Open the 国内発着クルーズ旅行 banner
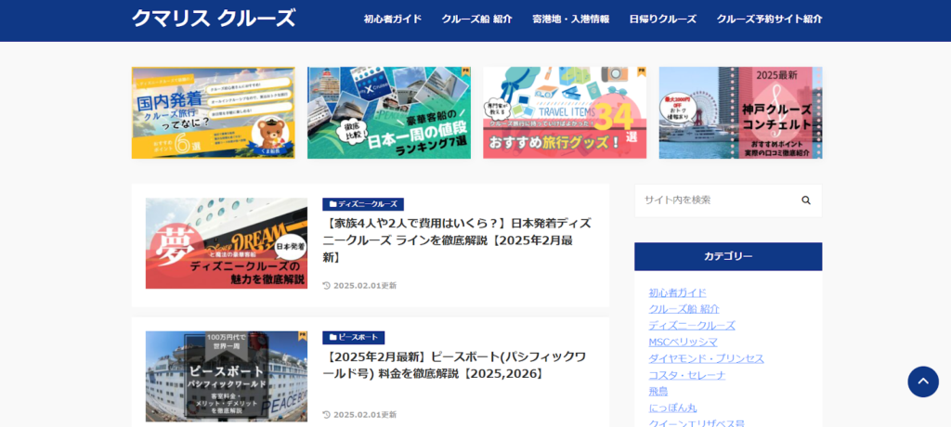 (214, 113)
